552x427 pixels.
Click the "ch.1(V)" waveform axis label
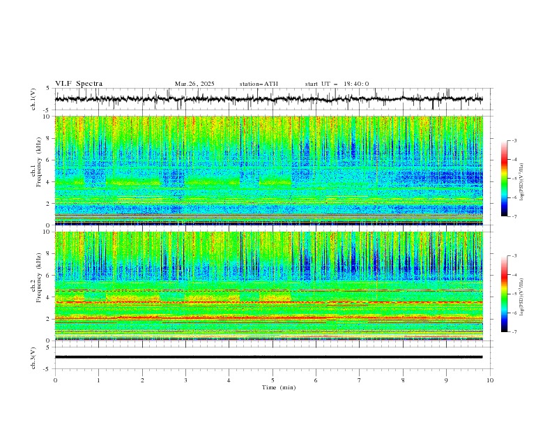pyautogui.click(x=33, y=99)
